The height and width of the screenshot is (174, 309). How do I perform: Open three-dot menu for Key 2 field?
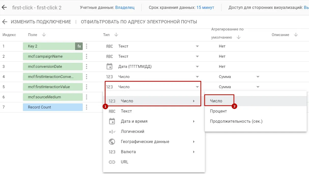(x=87, y=46)
